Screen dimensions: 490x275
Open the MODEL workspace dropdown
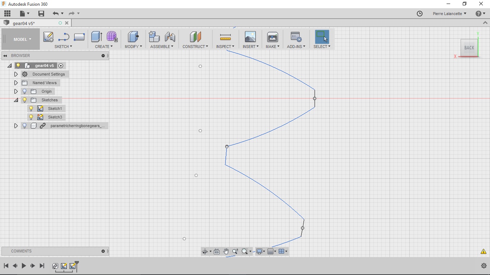[22, 39]
